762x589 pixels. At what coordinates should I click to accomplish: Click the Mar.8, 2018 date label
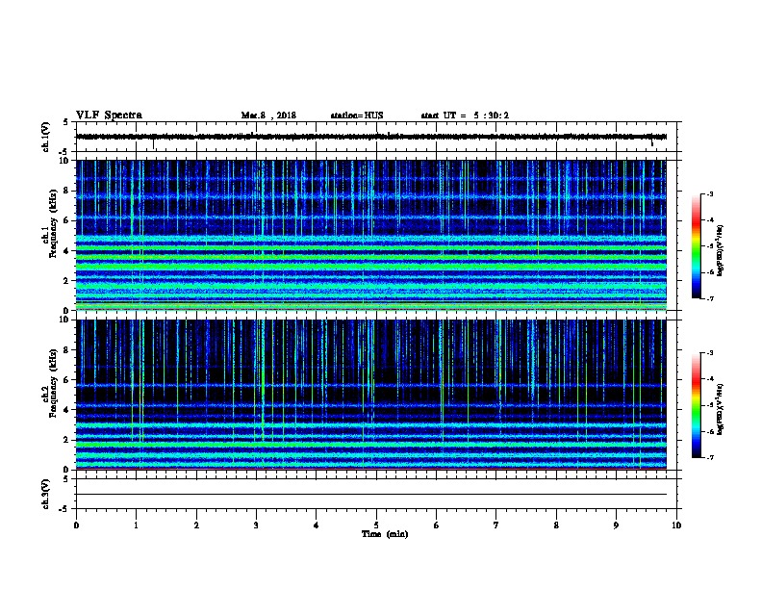[x=268, y=115]
